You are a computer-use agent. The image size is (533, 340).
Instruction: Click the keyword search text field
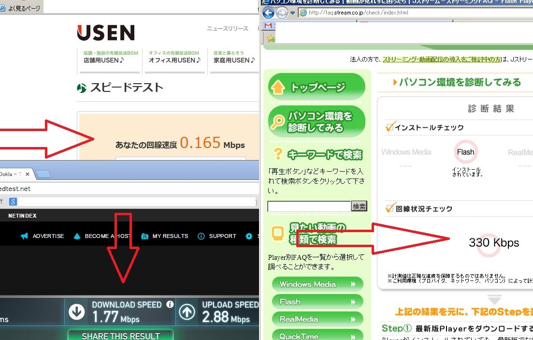click(309, 206)
